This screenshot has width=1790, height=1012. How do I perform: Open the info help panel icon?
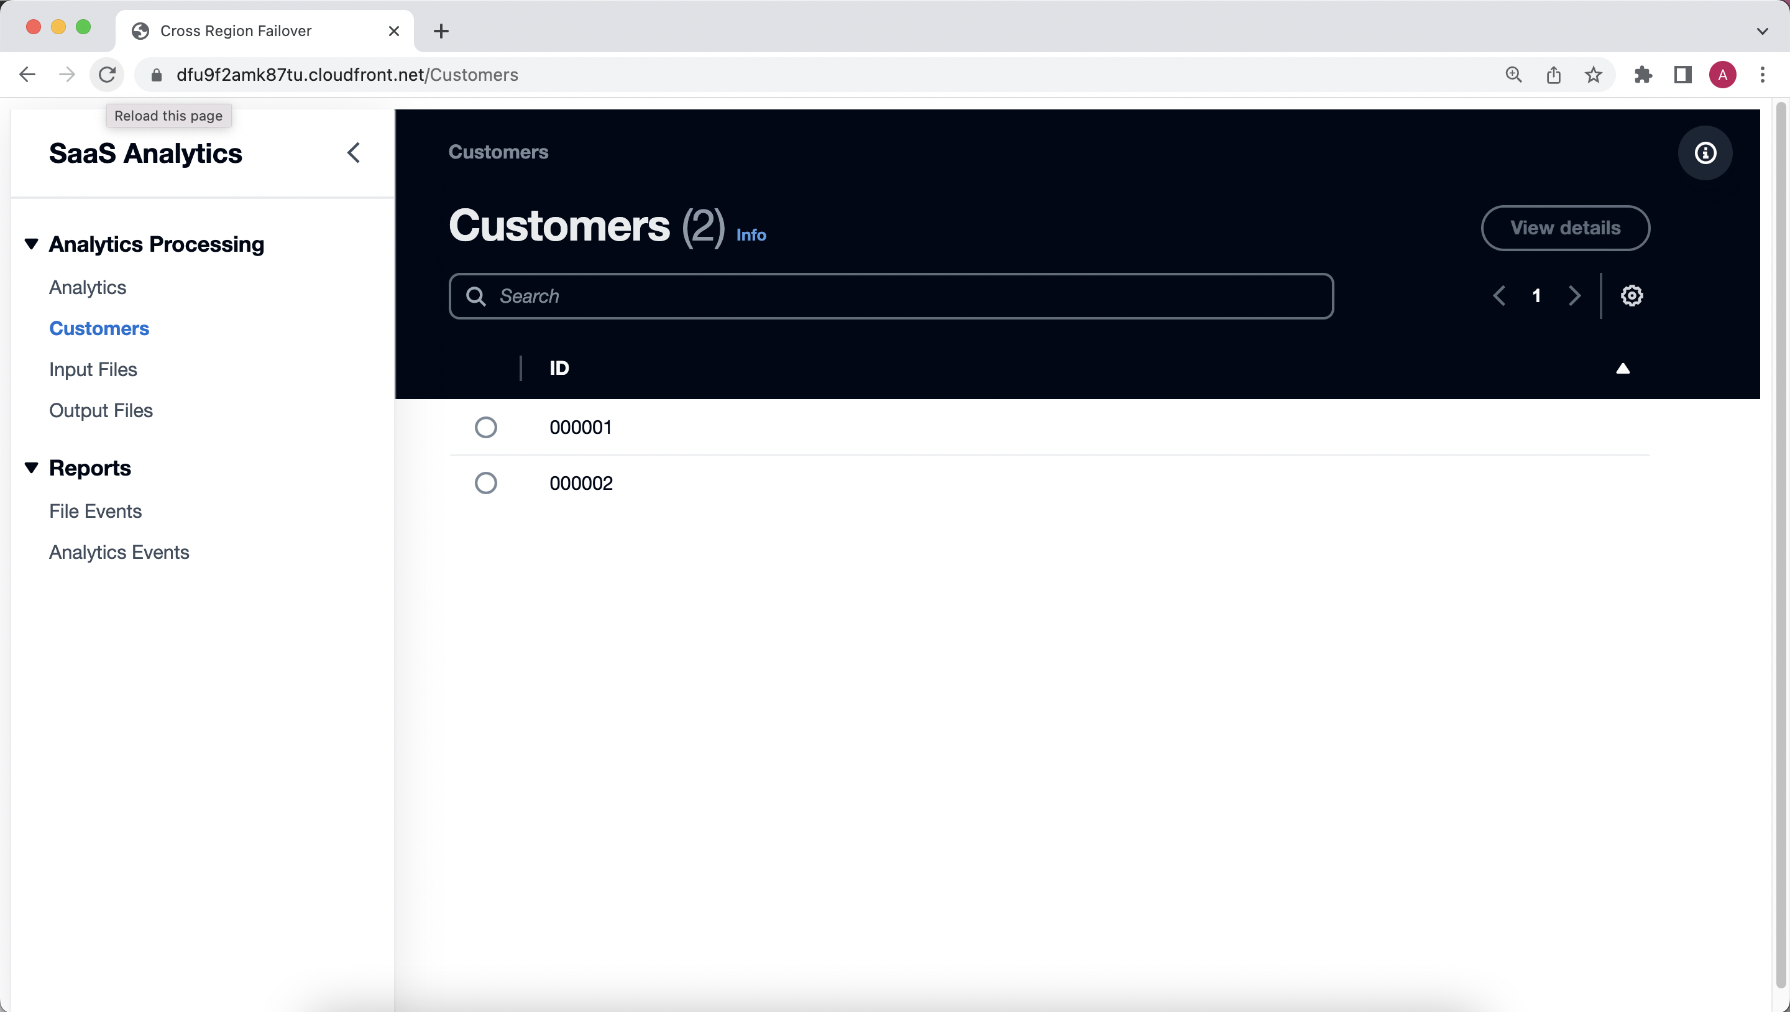1705,153
